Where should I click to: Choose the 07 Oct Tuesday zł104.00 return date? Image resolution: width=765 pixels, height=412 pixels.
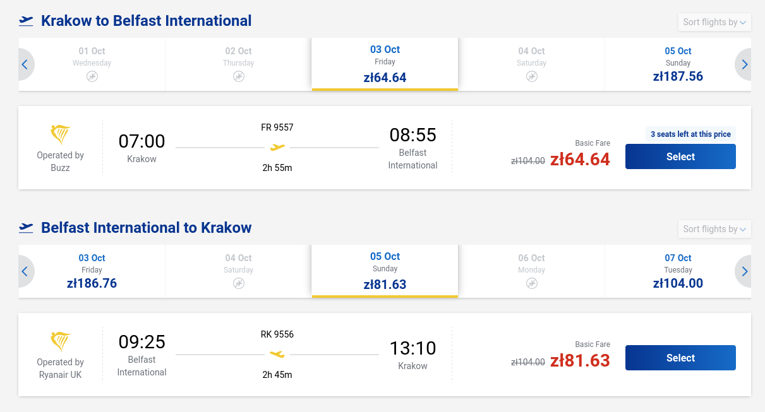(678, 271)
